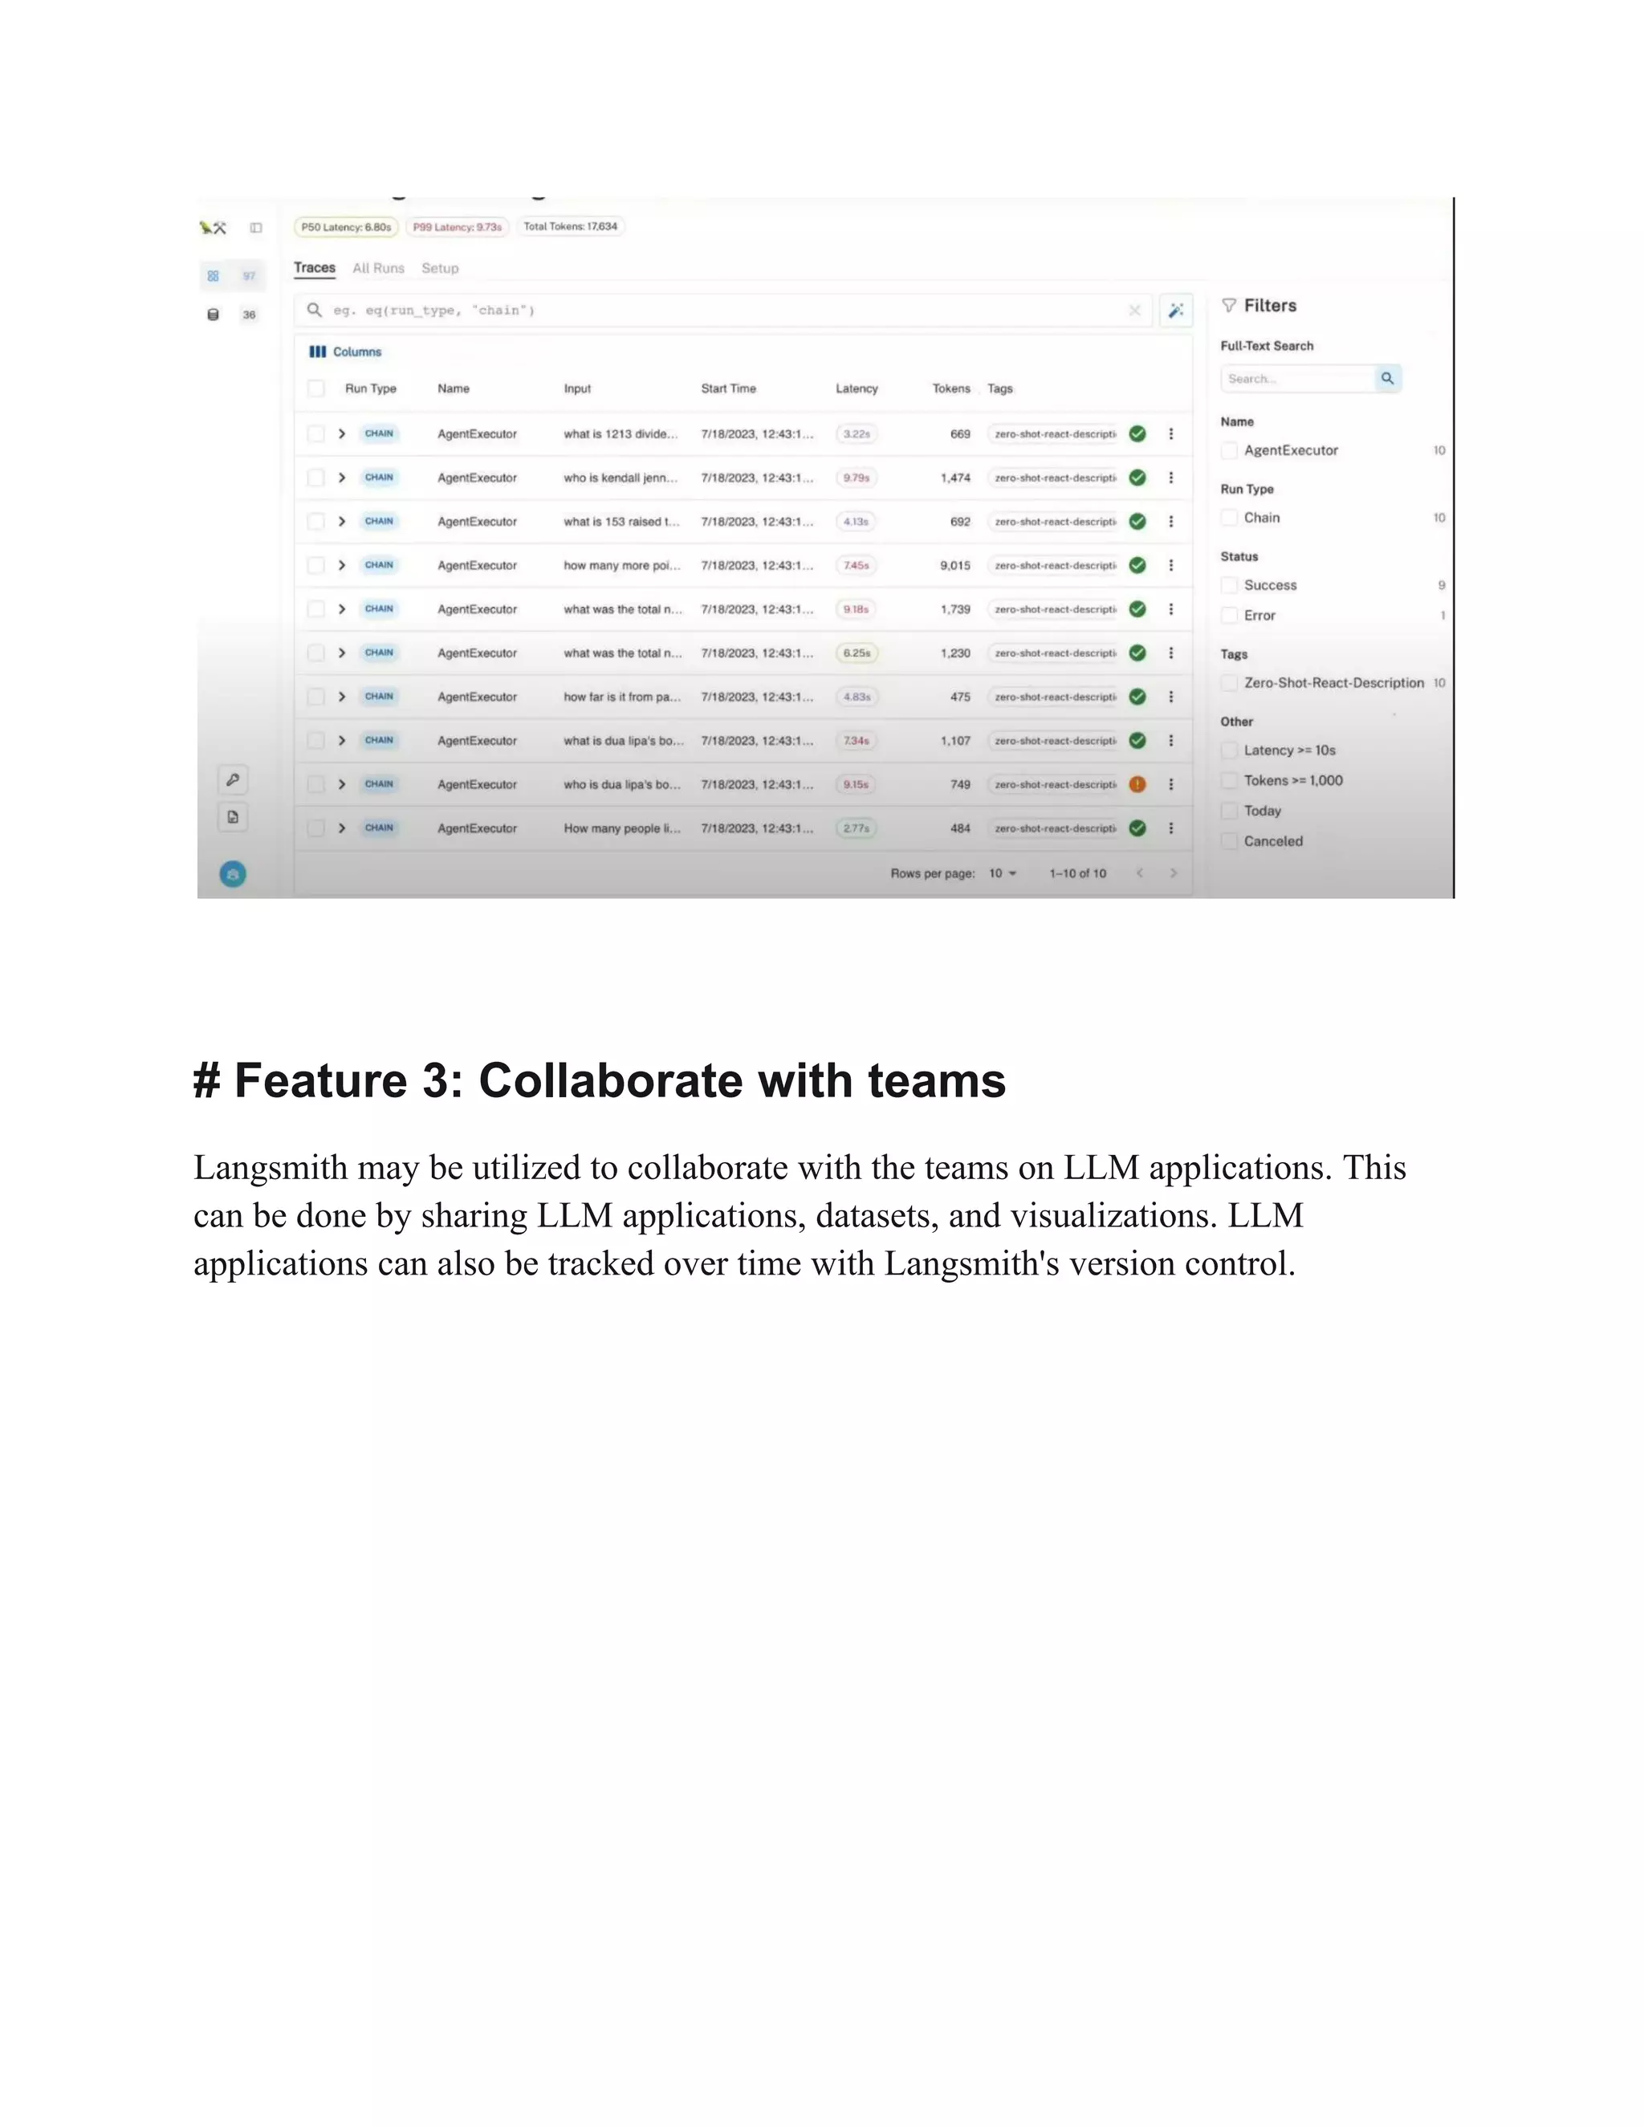Screen dimensions: 1644x2127
Task: Click the LangSmith parrot logo
Action: [212, 228]
